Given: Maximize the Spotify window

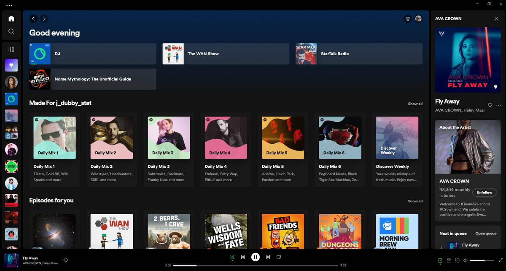Looking at the screenshot, I should [489, 4].
